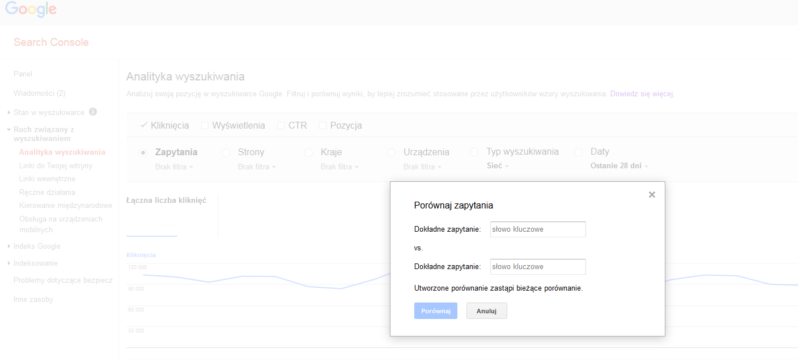Open Wiadomości (2) in the sidebar
This screenshot has width=798, height=362.
click(x=40, y=93)
